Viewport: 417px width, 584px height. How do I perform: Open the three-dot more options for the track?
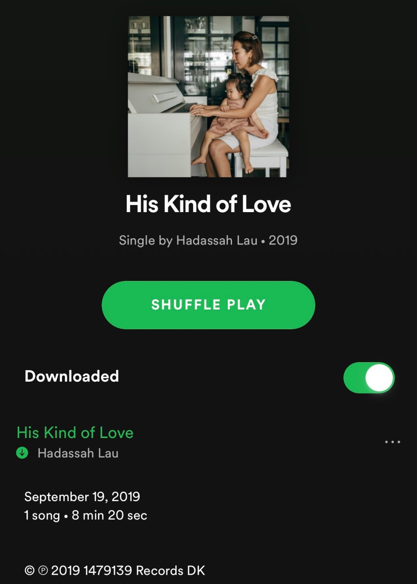393,442
